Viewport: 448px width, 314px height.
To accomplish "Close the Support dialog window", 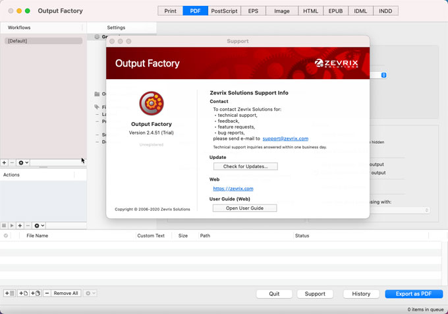I will [112, 41].
